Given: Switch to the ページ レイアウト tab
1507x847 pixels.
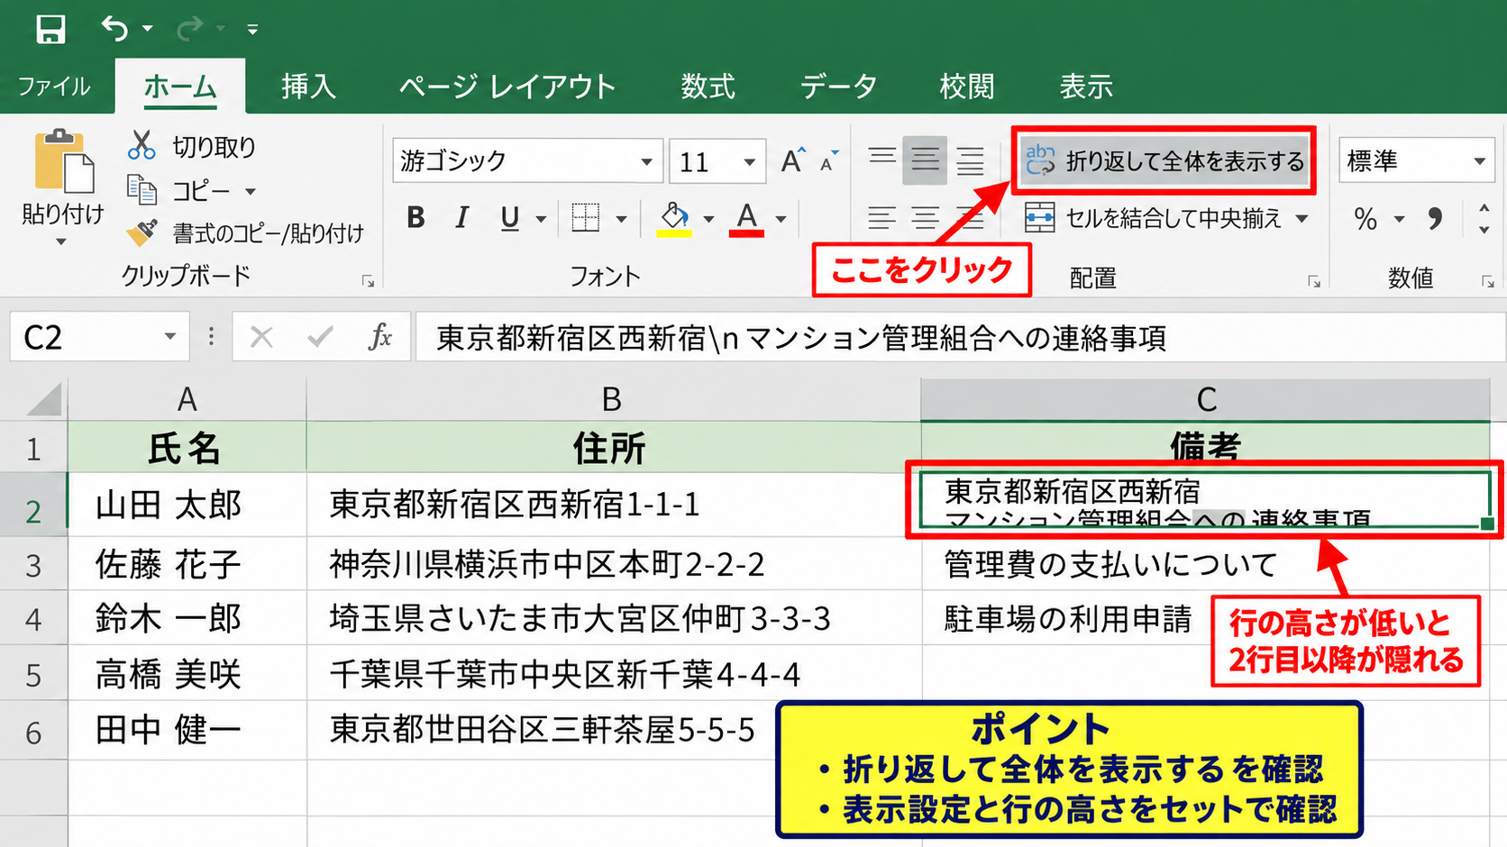Looking at the screenshot, I should point(507,87).
